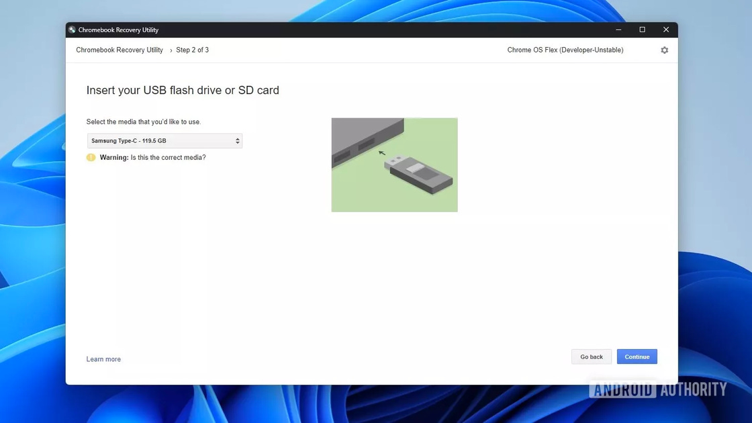Click the Go back button
This screenshot has width=752, height=423.
click(592, 357)
